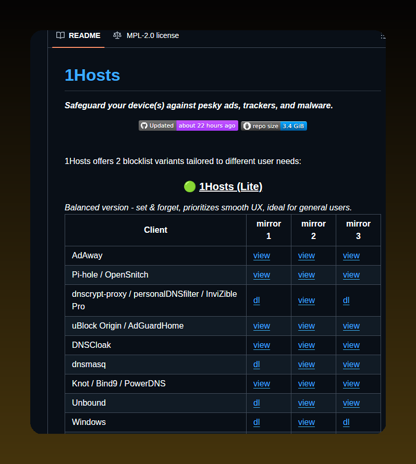
Task: Open uBlock Origin mirror 2 view link
Action: 307,326
